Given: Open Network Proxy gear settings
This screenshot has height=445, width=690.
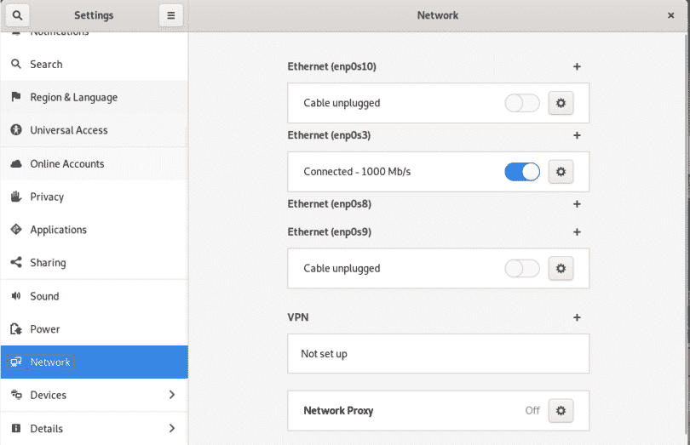Looking at the screenshot, I should pyautogui.click(x=561, y=410).
